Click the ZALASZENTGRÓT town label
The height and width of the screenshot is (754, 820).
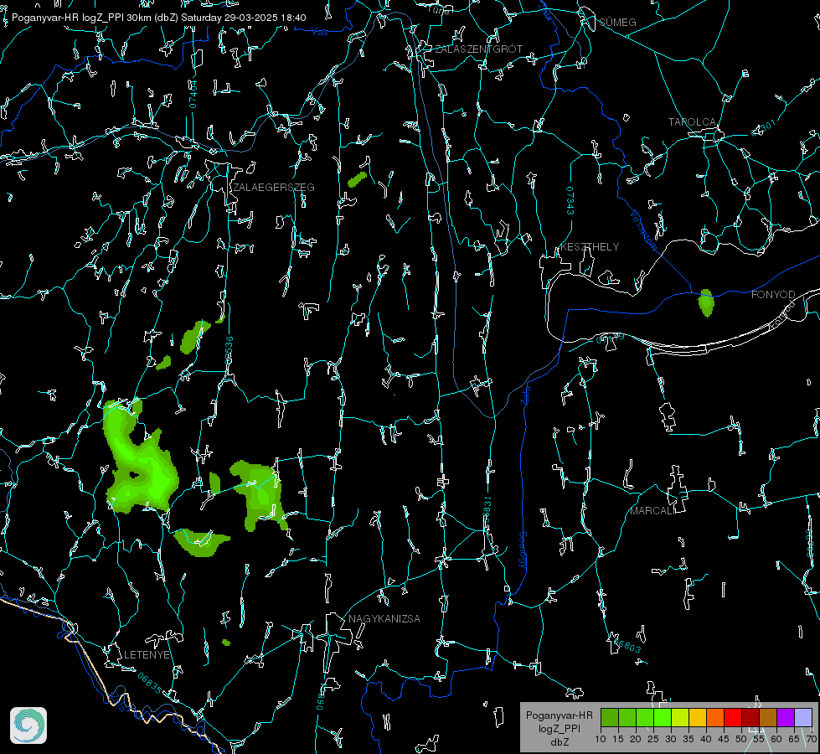478,49
